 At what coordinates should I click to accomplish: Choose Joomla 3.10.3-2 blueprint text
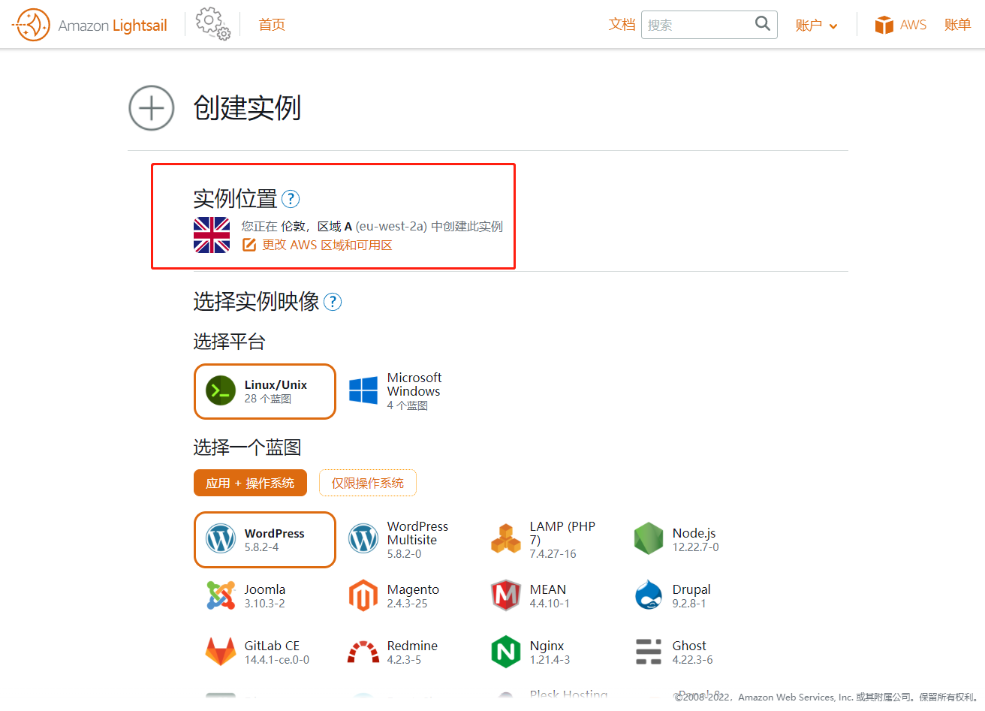265,596
